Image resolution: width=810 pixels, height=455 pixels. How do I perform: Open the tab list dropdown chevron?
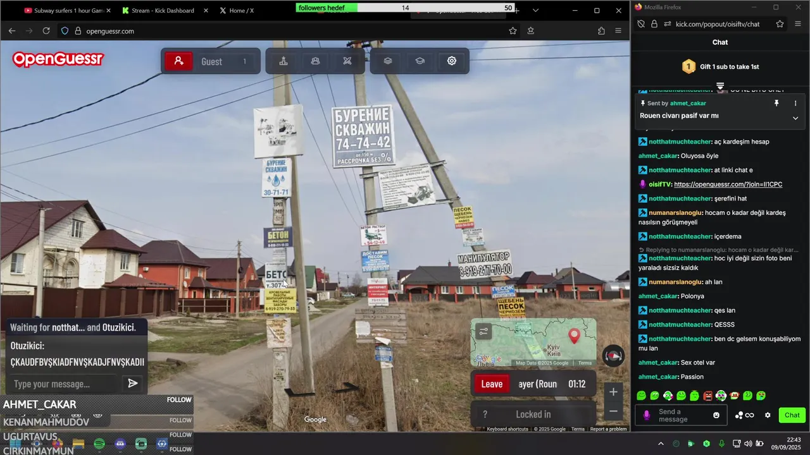click(535, 11)
